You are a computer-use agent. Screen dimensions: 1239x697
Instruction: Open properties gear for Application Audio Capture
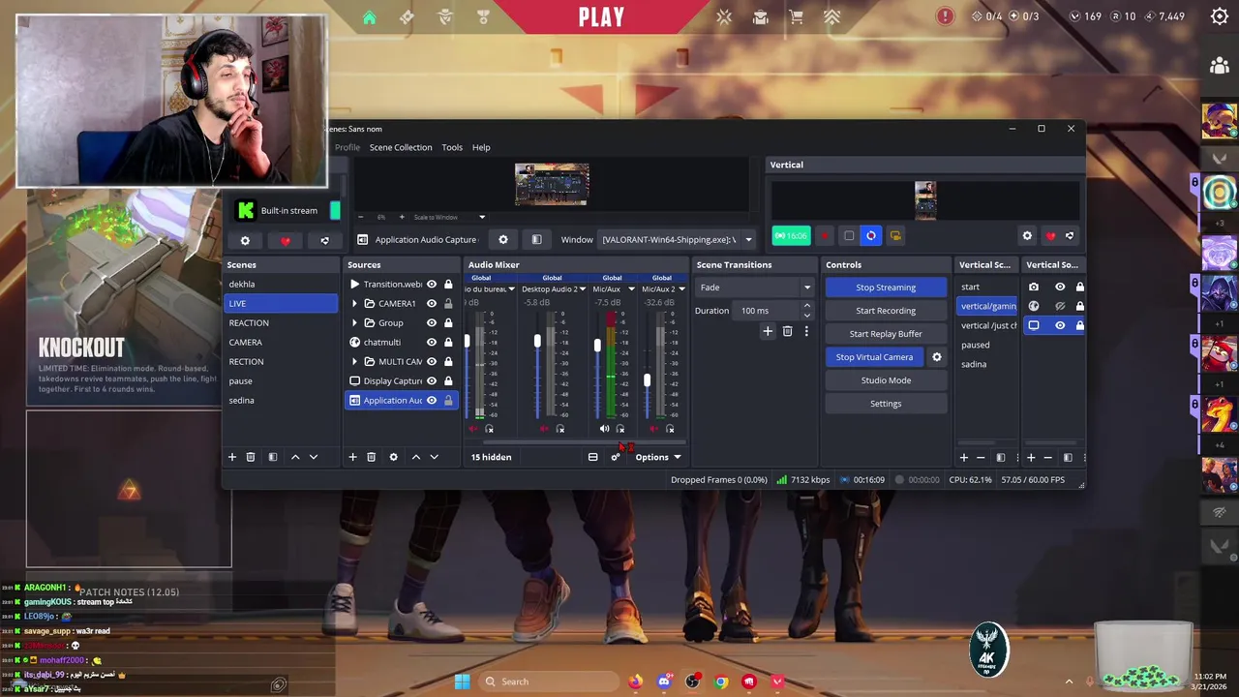[502, 239]
